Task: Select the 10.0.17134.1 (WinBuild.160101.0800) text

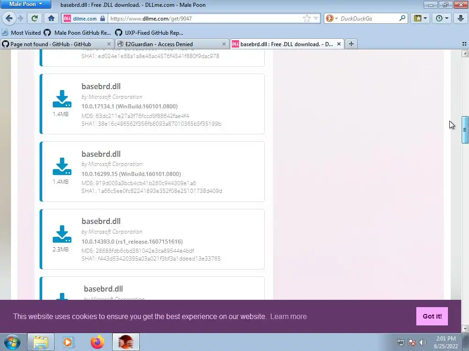Action: click(130, 106)
